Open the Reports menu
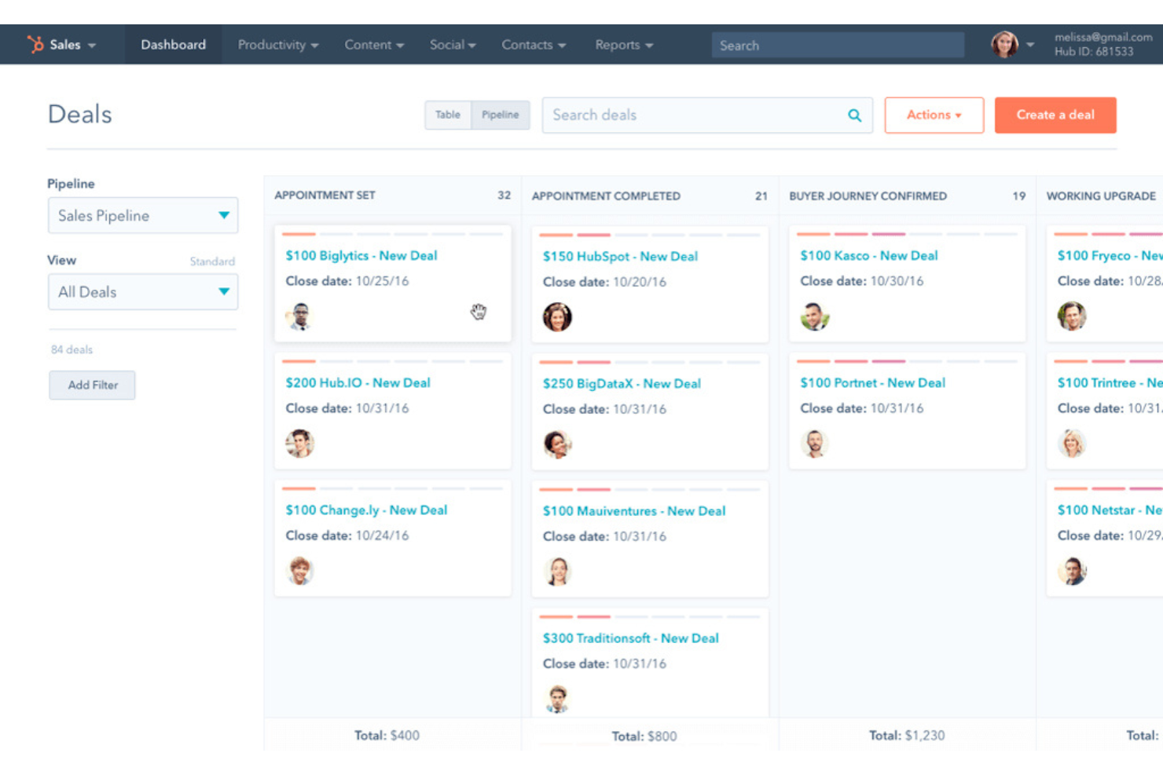 (622, 45)
